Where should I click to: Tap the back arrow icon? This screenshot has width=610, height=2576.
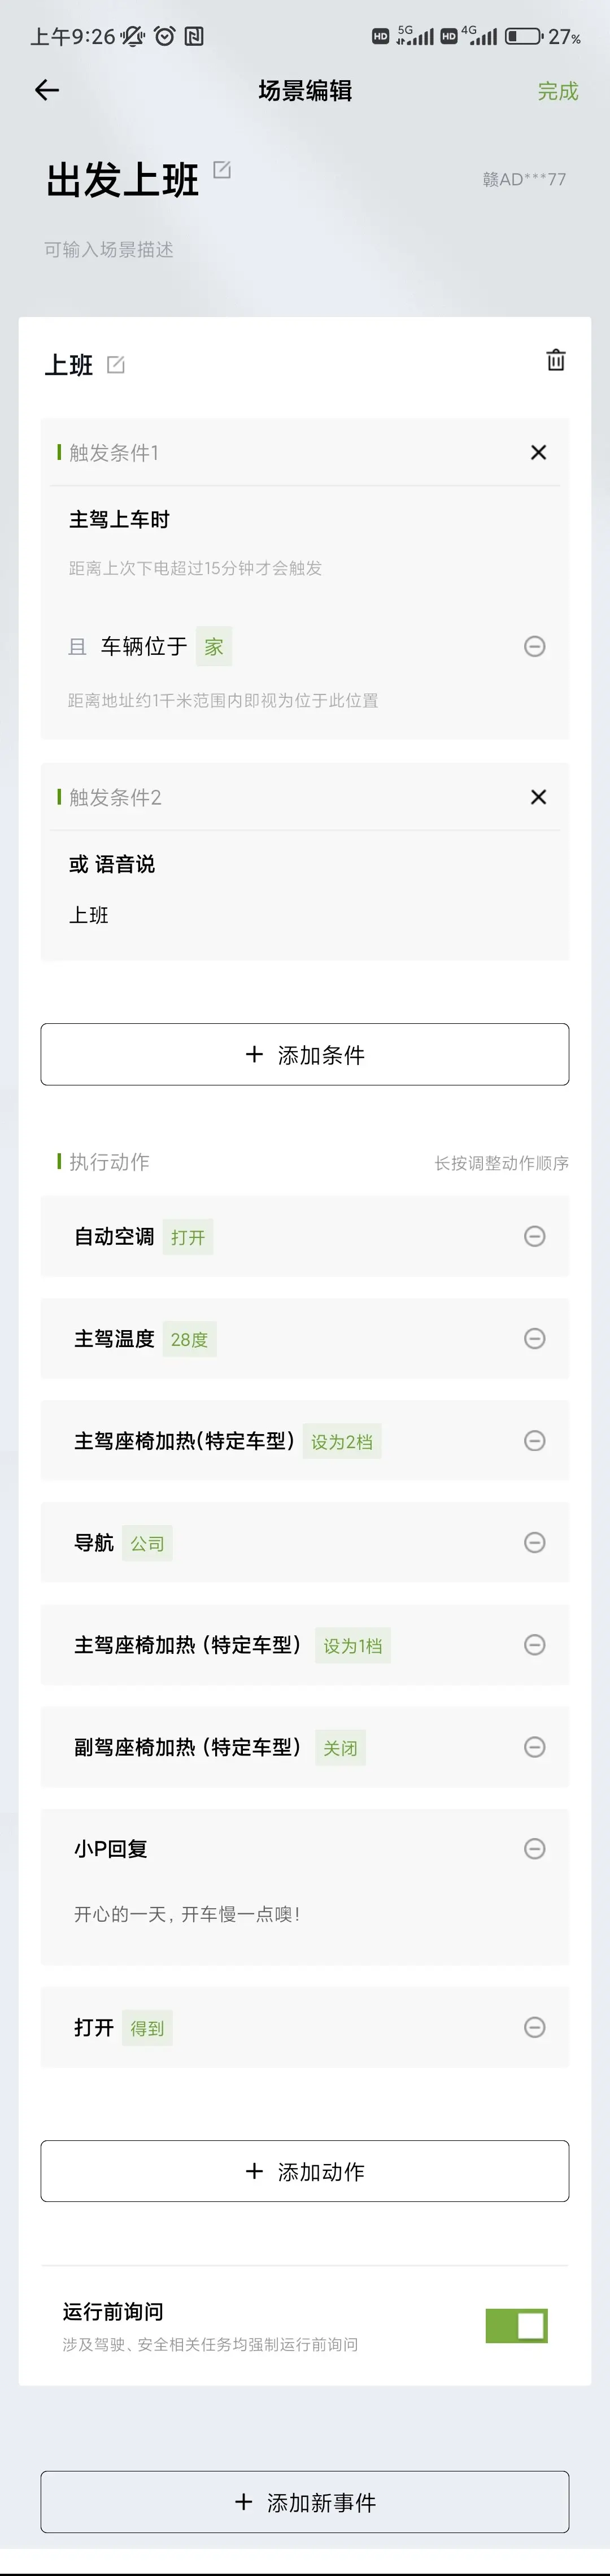click(47, 91)
